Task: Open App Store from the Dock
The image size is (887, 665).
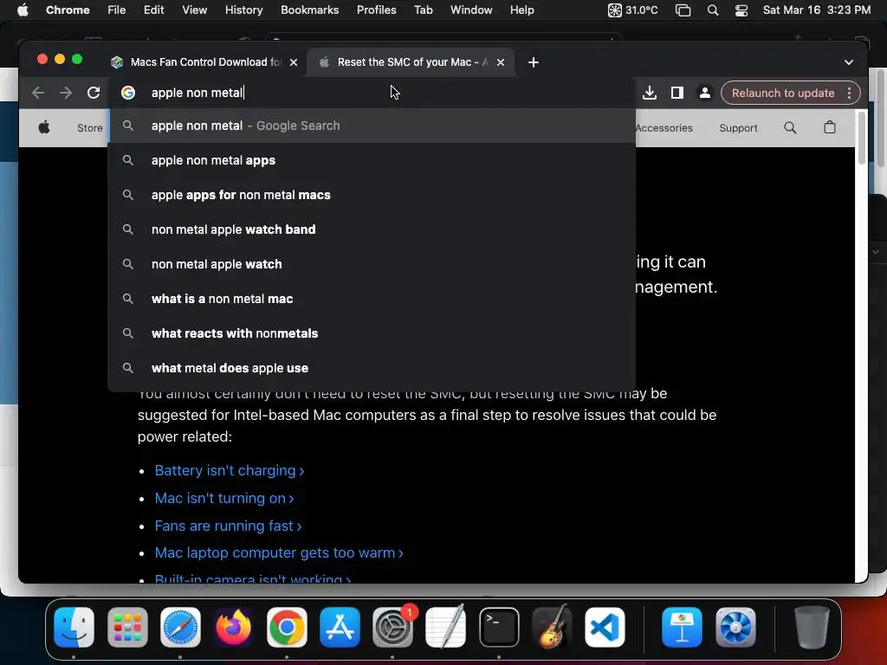Action: point(340,627)
